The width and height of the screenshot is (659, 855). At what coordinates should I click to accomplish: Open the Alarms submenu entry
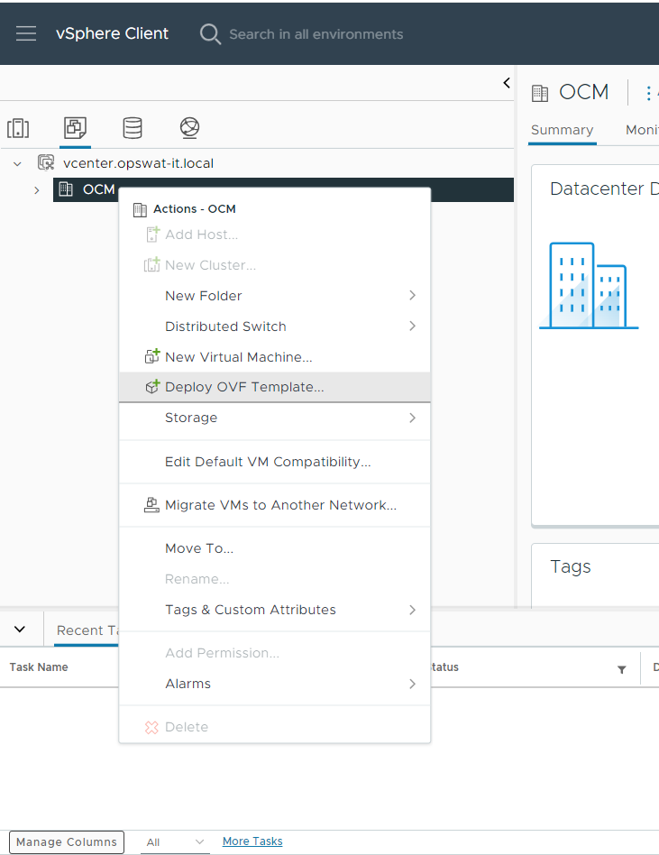[x=275, y=684]
